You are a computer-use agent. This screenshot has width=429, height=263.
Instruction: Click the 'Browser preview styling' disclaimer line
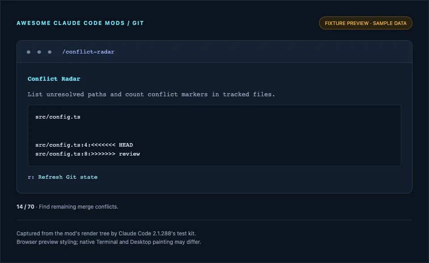109,242
